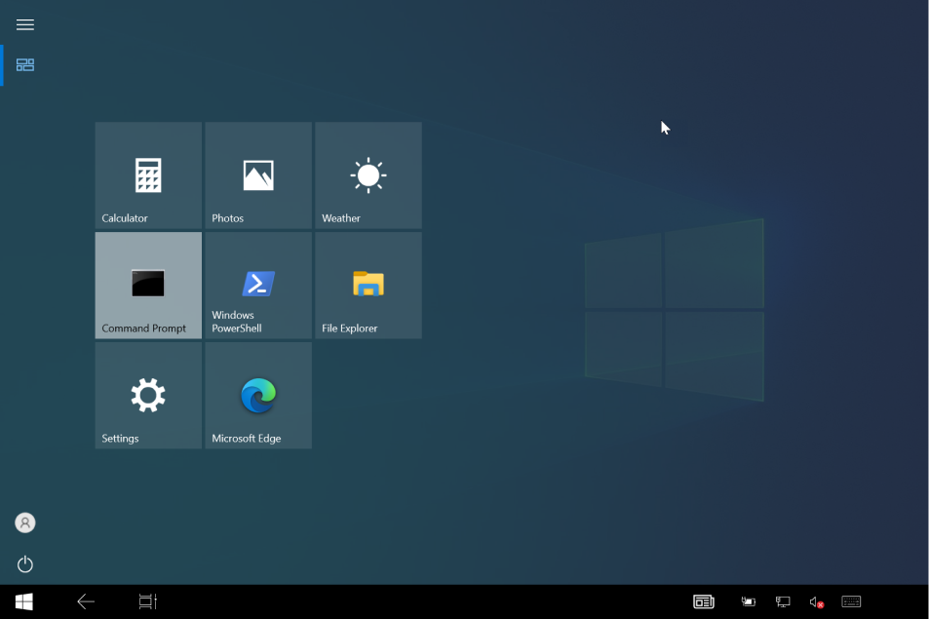
Task: Select the battery status icon
Action: click(748, 601)
